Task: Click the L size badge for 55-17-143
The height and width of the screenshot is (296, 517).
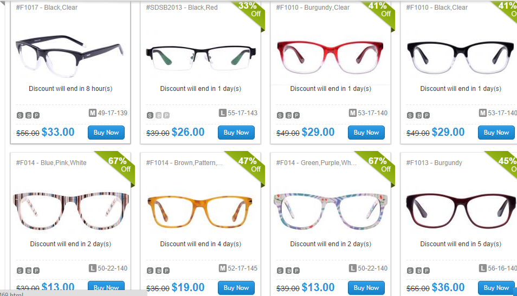Action: click(x=223, y=113)
